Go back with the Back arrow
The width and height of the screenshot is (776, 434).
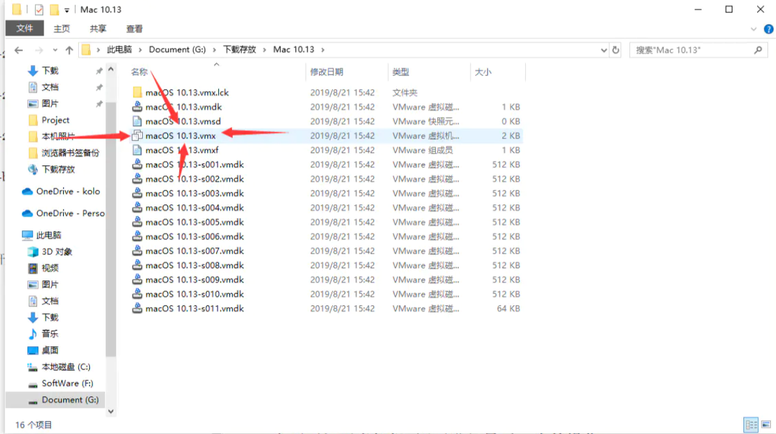click(x=19, y=50)
